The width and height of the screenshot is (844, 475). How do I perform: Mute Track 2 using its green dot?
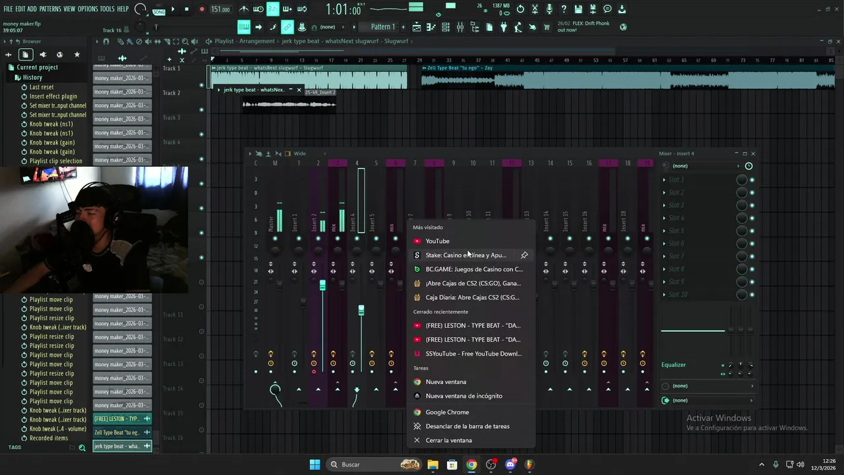tap(202, 110)
